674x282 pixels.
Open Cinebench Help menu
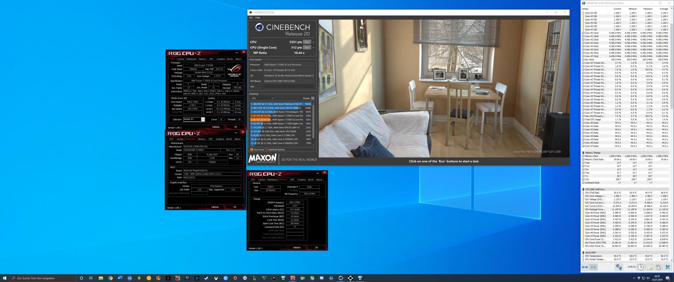tap(258, 17)
